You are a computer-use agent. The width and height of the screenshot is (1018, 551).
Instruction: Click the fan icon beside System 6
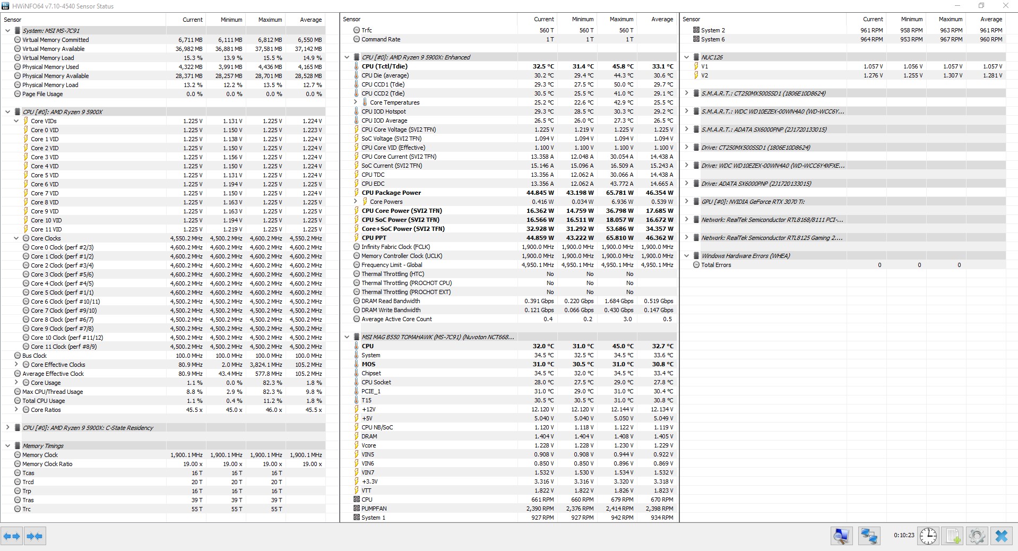tap(696, 39)
